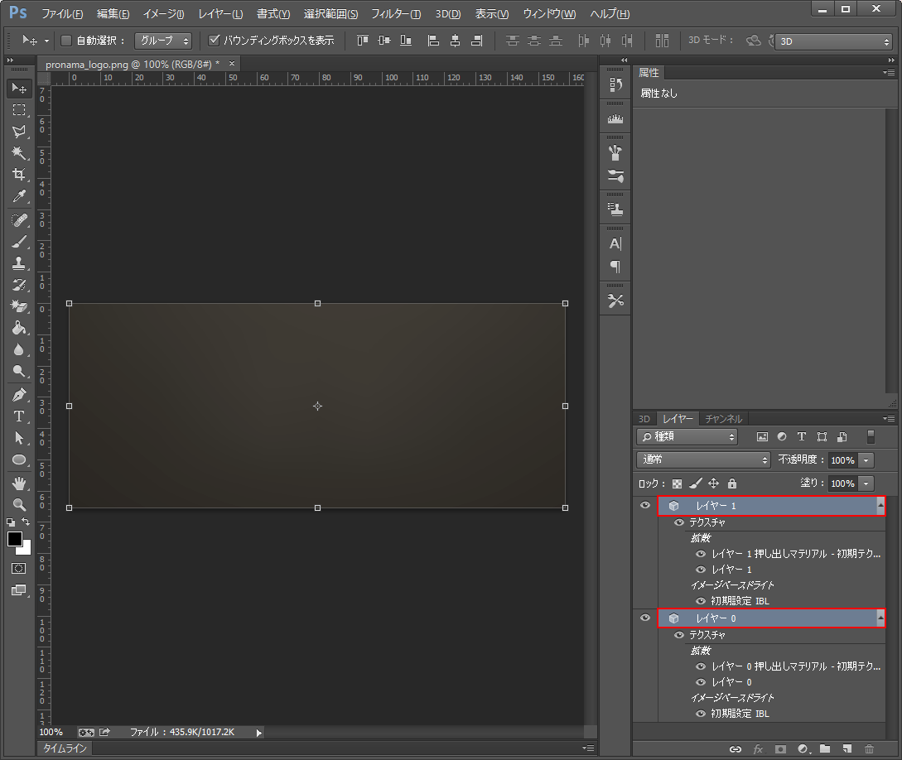
Task: Switch to the チャンネル tab
Action: [723, 419]
